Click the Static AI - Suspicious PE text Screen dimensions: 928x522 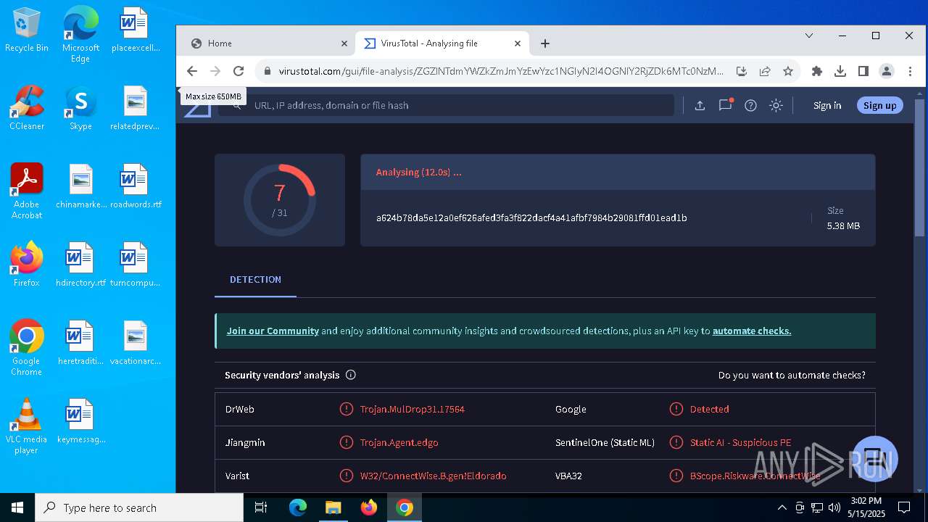pyautogui.click(x=740, y=442)
